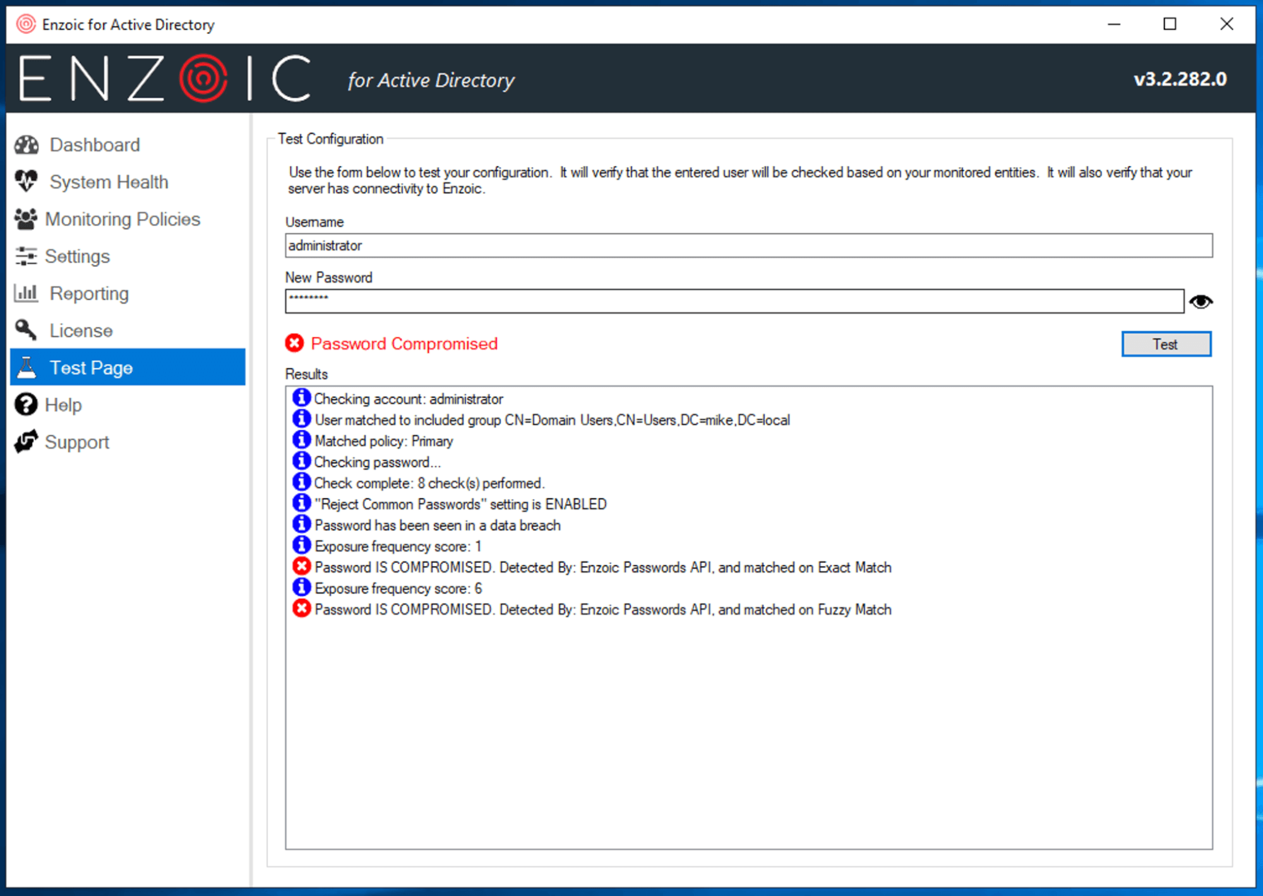Viewport: 1263px width, 896px height.
Task: Click error icon on Fuzzy Match row
Action: coord(301,609)
